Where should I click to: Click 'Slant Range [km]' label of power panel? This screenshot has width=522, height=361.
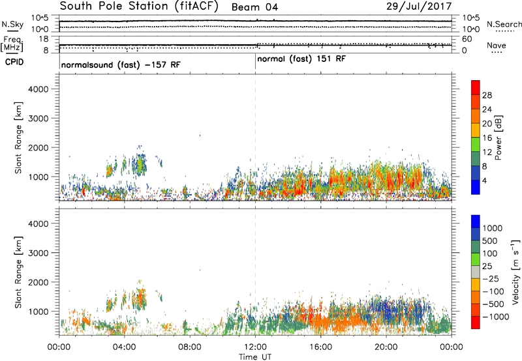18,138
